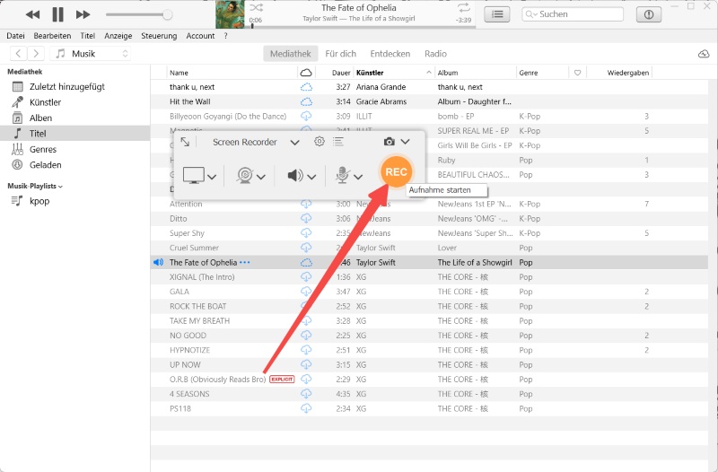Click the cloud status column header

pos(306,73)
